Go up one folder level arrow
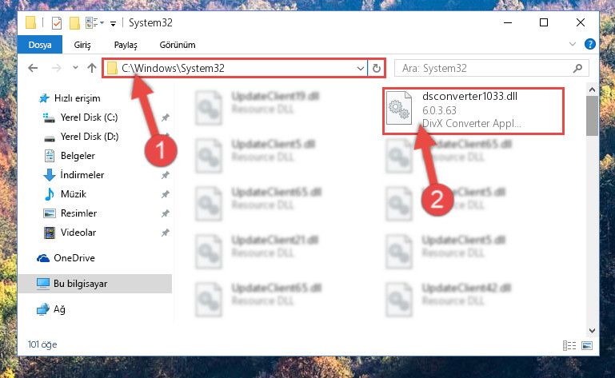 (92, 68)
